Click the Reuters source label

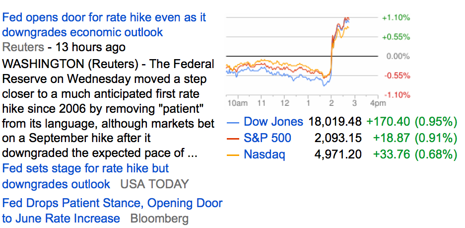[x=23, y=47]
